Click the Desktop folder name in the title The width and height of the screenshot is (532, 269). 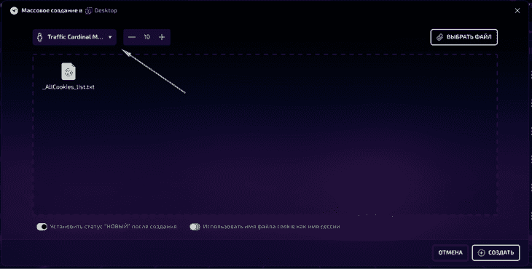pyautogui.click(x=106, y=10)
